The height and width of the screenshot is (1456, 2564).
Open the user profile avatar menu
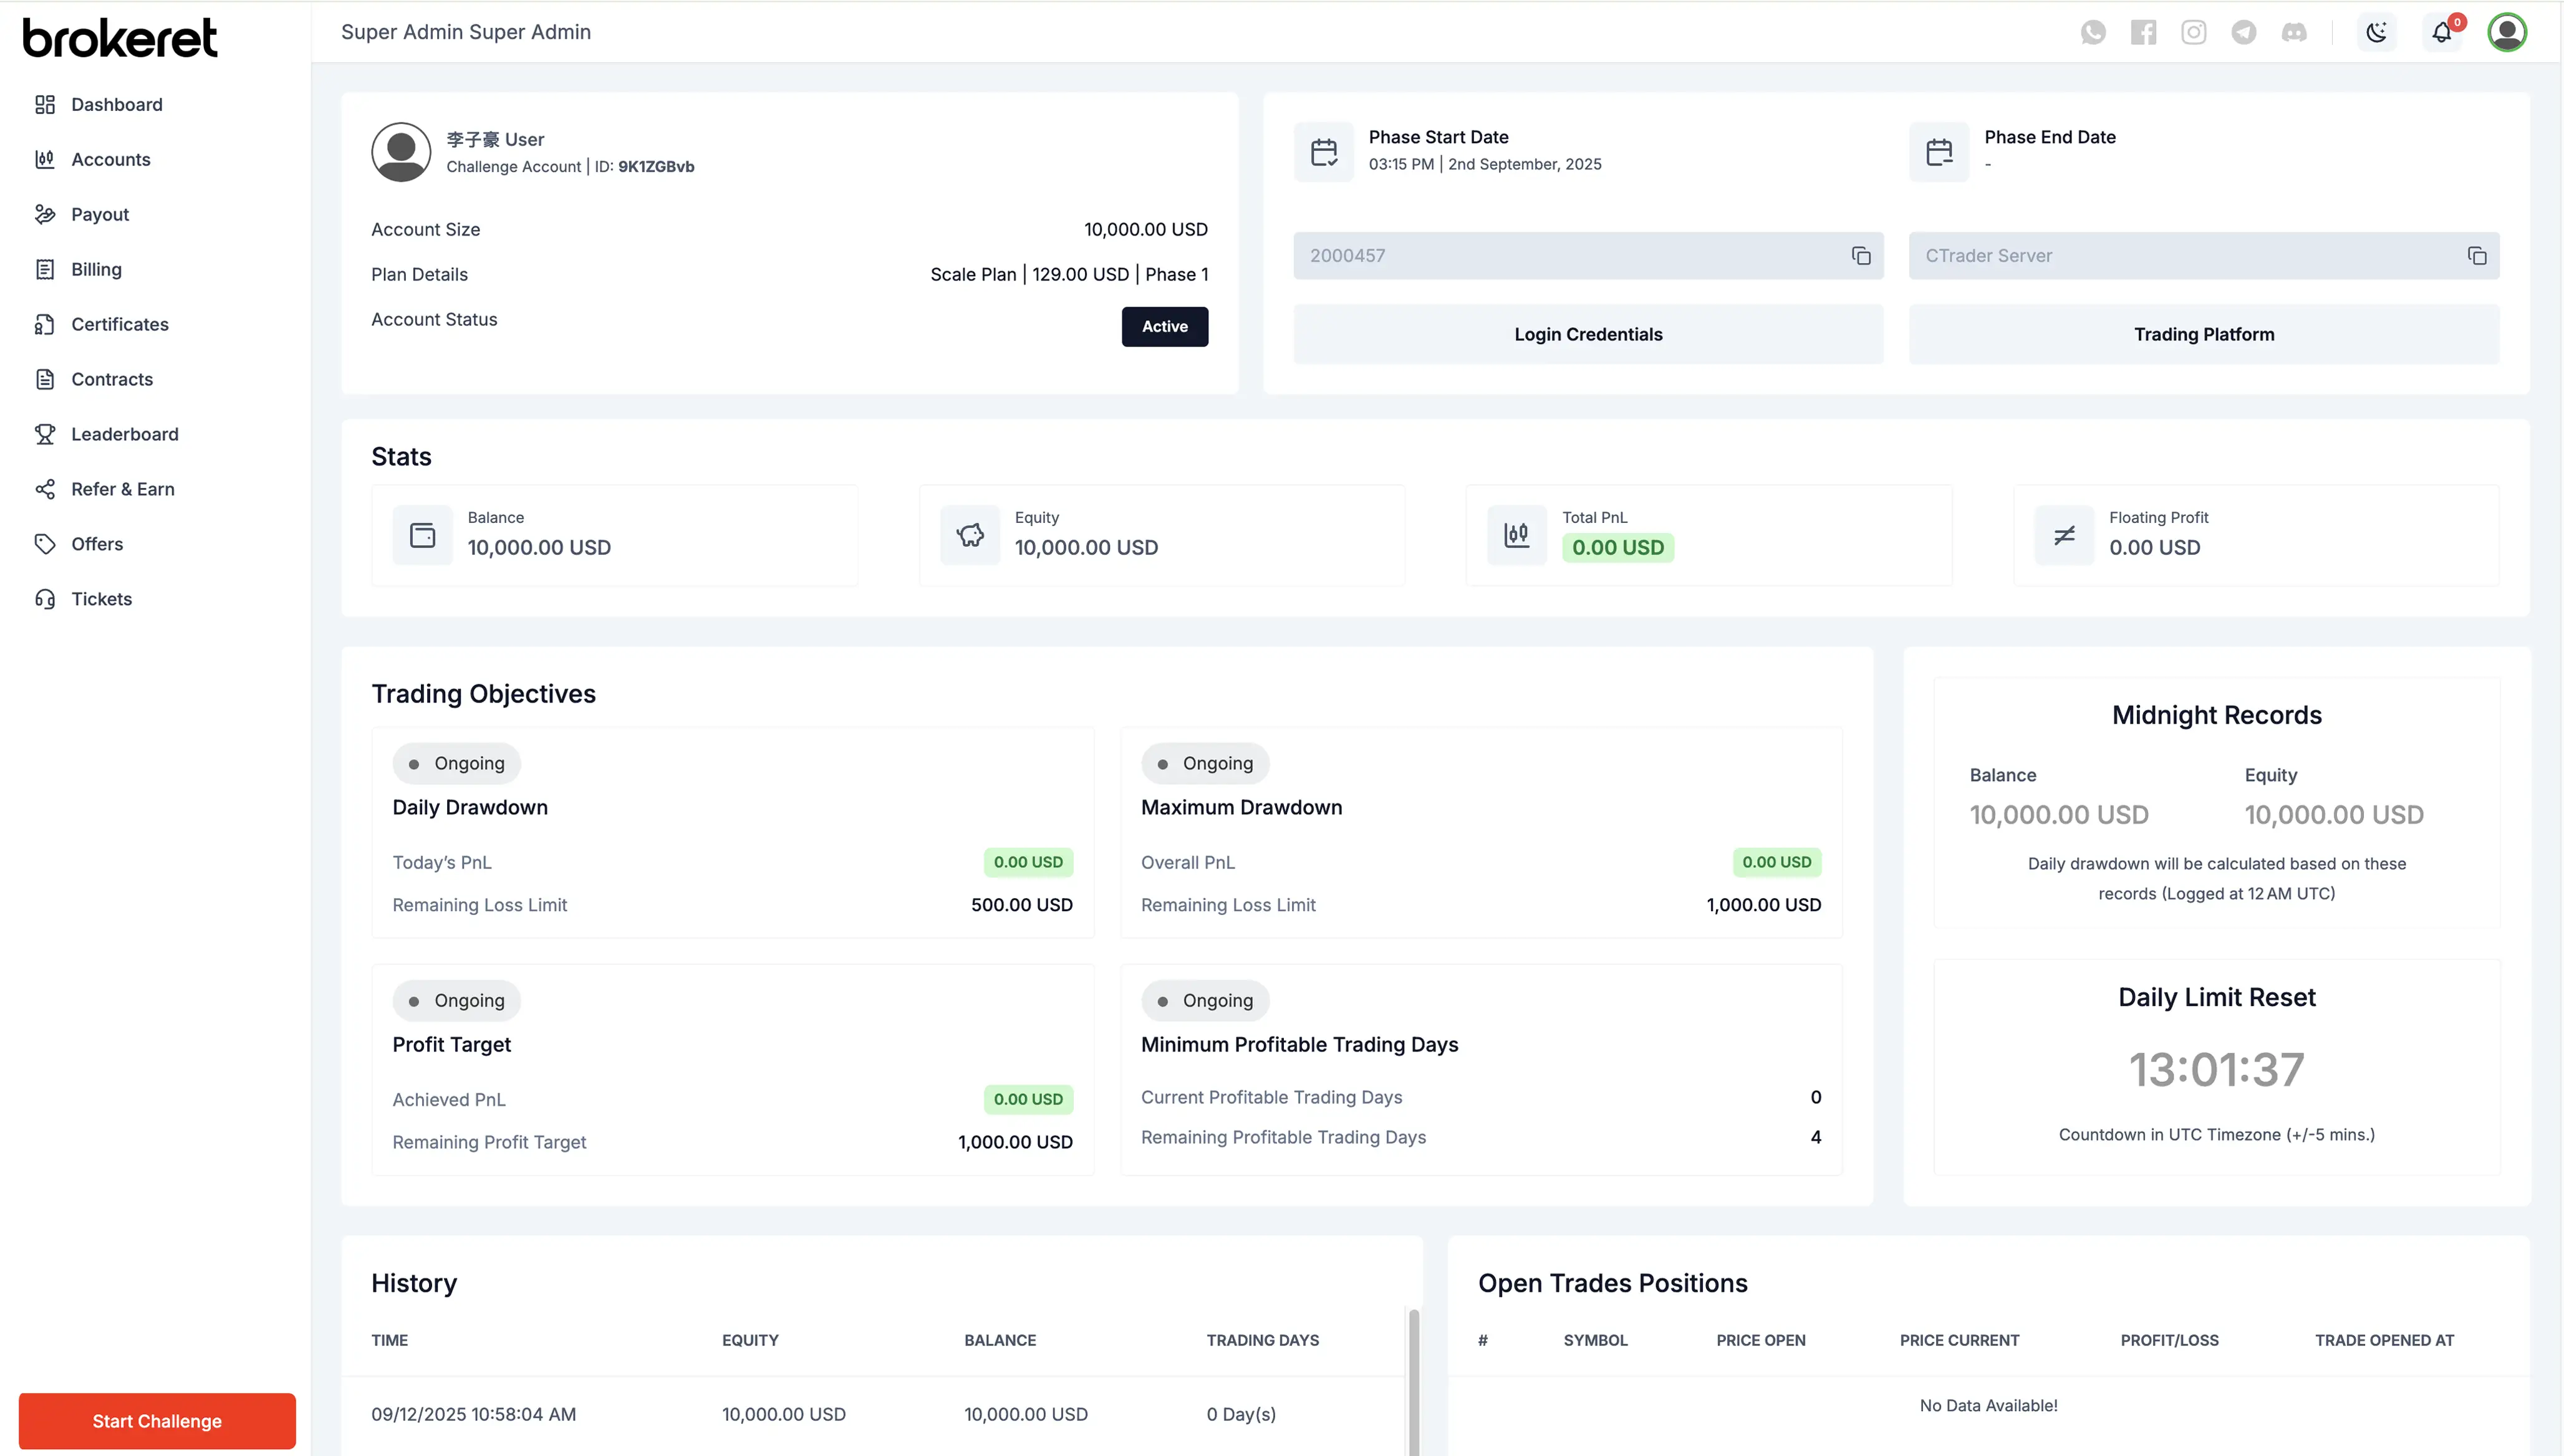[x=2507, y=32]
